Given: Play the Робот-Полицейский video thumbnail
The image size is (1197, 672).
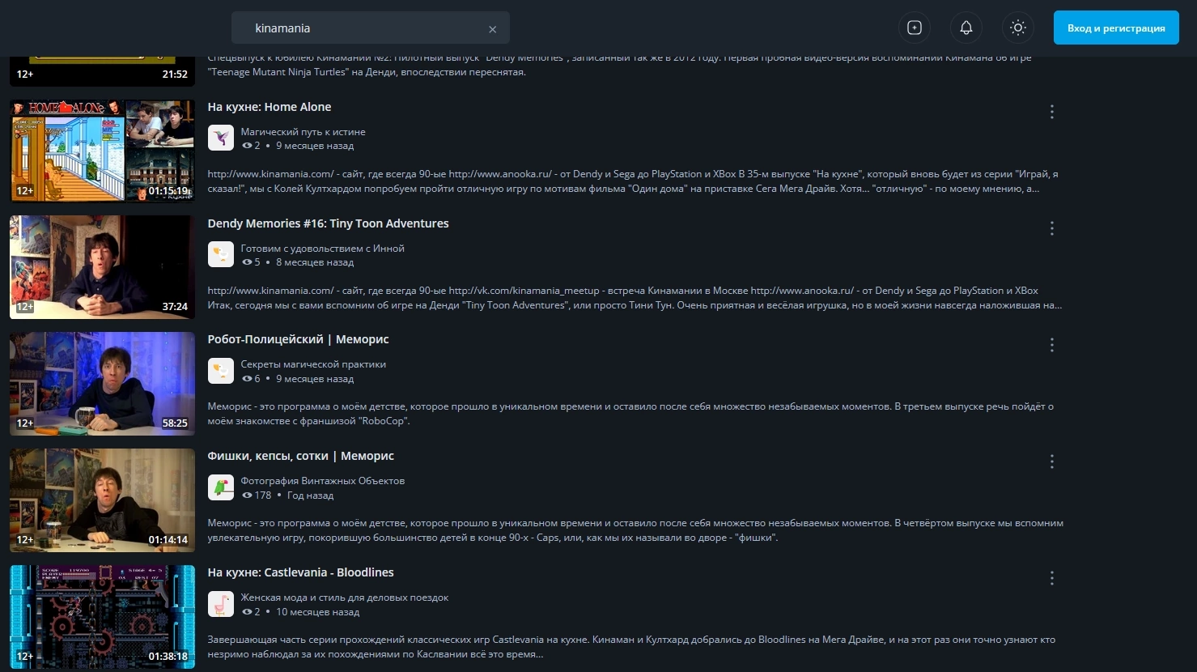Looking at the screenshot, I should [102, 384].
